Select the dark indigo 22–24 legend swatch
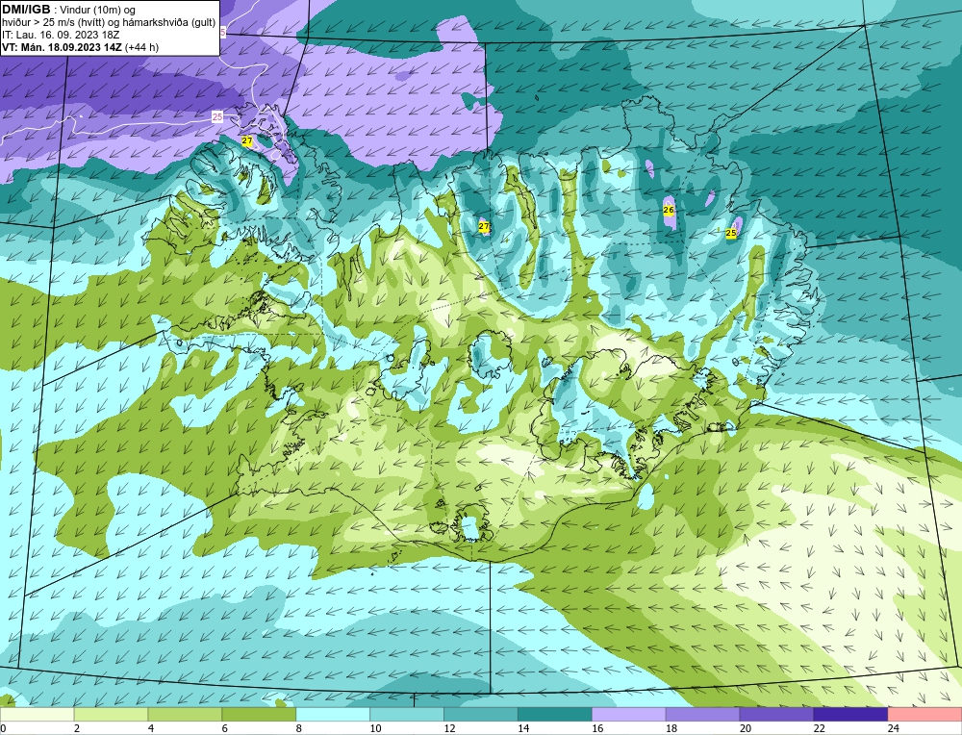Viewport: 962px width, 735px height. click(851, 715)
